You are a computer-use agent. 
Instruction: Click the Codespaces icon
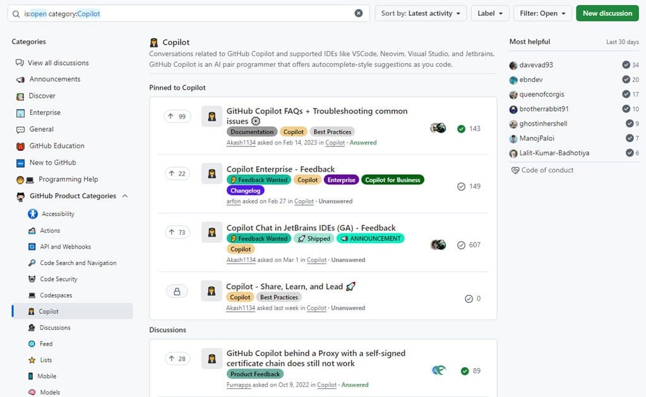click(32, 295)
